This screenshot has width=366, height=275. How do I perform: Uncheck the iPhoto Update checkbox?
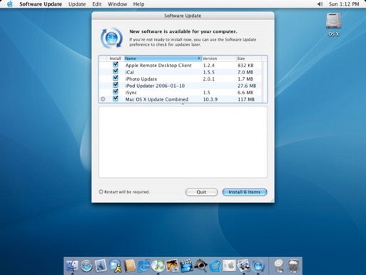click(116, 78)
